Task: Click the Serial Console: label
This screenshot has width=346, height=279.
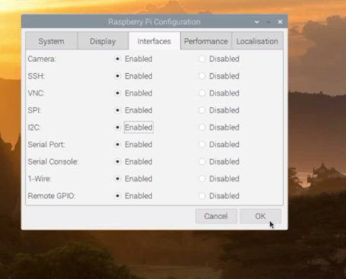Action: pyautogui.click(x=53, y=161)
